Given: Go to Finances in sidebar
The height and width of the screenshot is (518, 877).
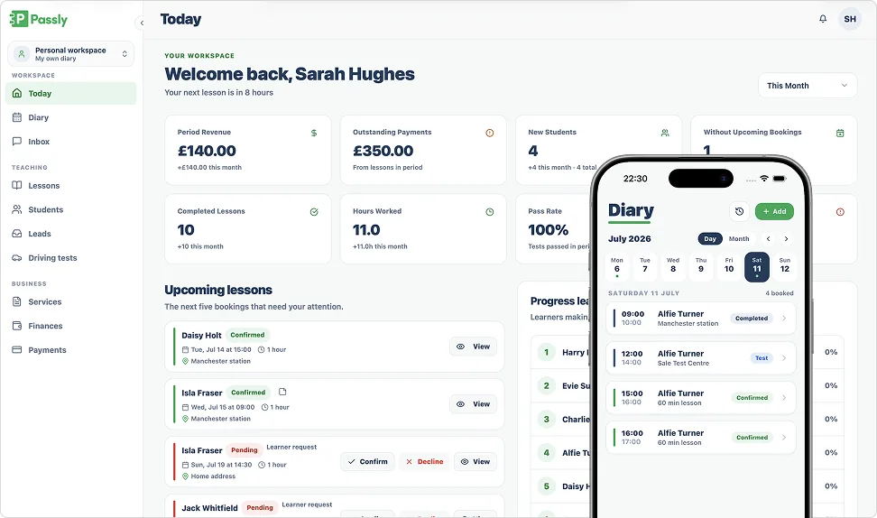Looking at the screenshot, I should point(71,326).
